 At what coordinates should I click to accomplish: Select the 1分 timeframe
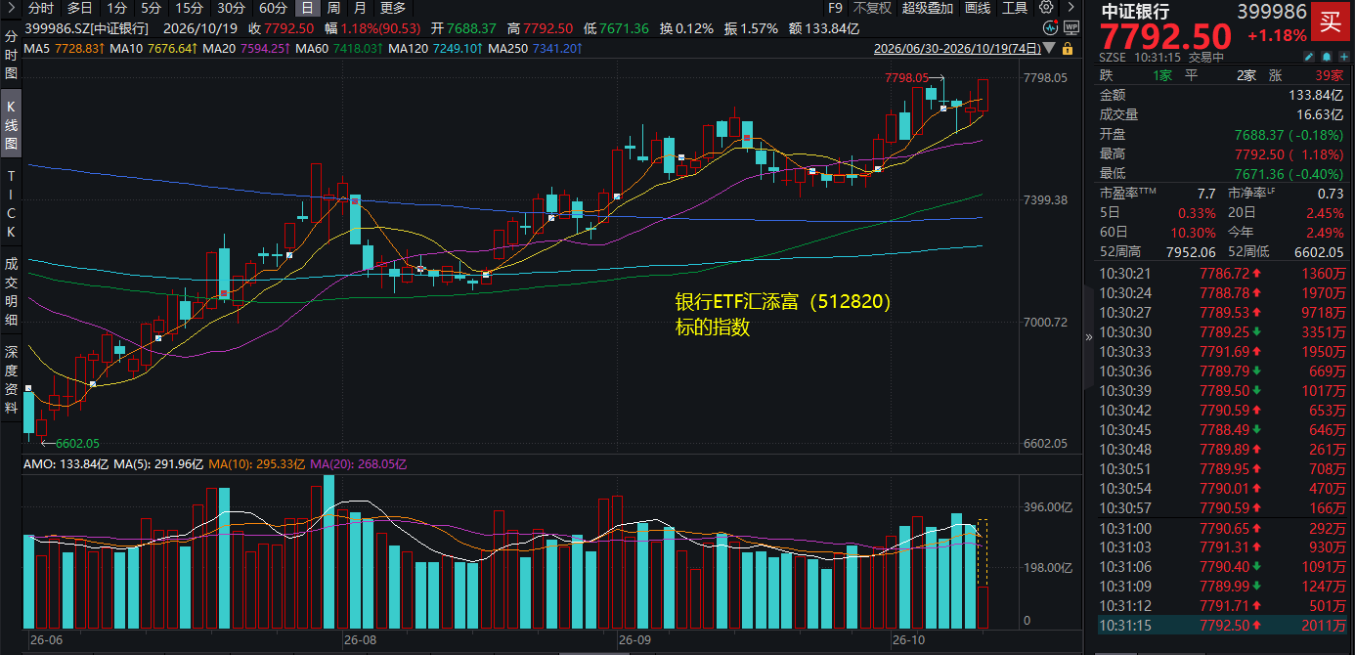(x=117, y=8)
